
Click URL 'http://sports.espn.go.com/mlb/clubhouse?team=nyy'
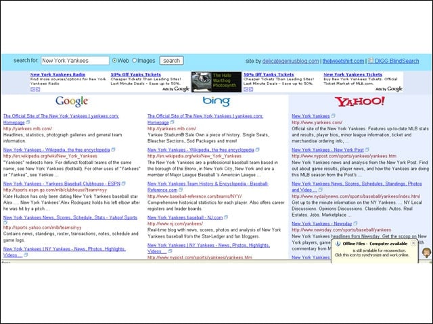(x=55, y=190)
